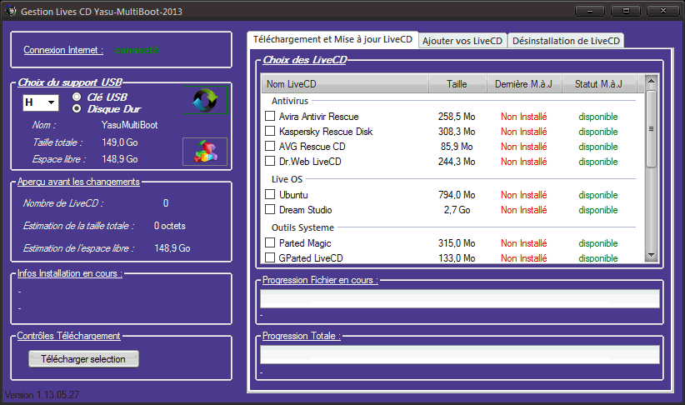Screen dimensions: 685x405
Task: Check the Ubuntu checkbox
Action: pyautogui.click(x=270, y=194)
